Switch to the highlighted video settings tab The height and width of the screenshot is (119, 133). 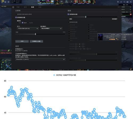[32, 7]
